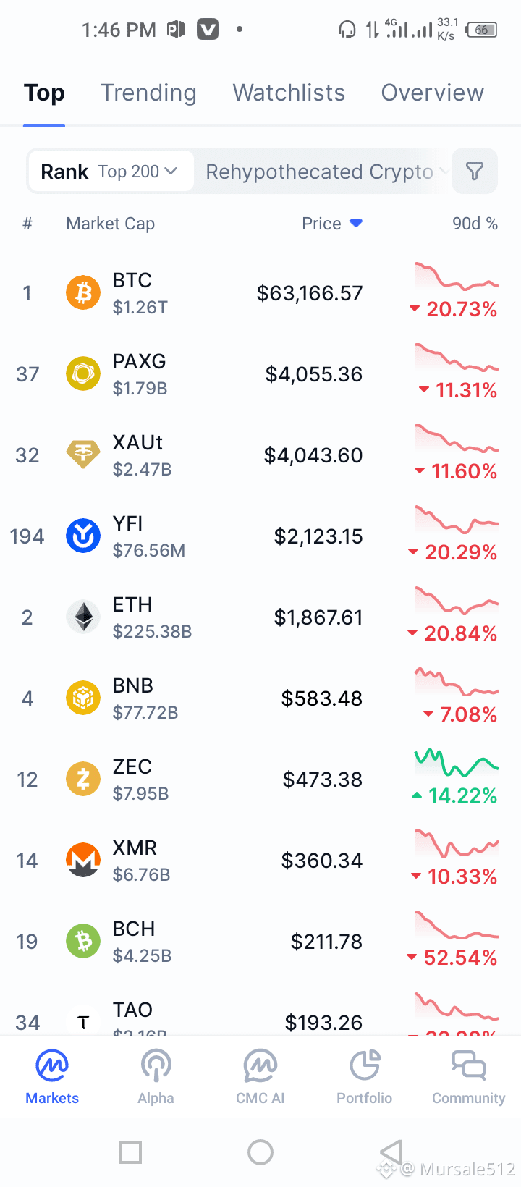Toggle Price column sort arrow

[356, 224]
